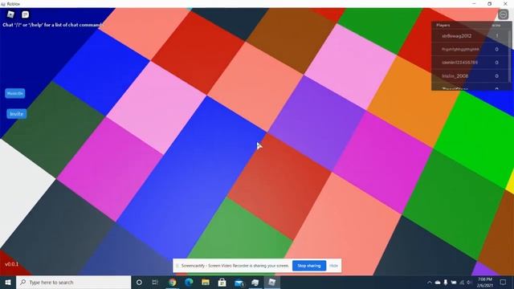Open the volume speaker tray icon
Image resolution: width=514 pixels, height=289 pixels.
pos(469,282)
